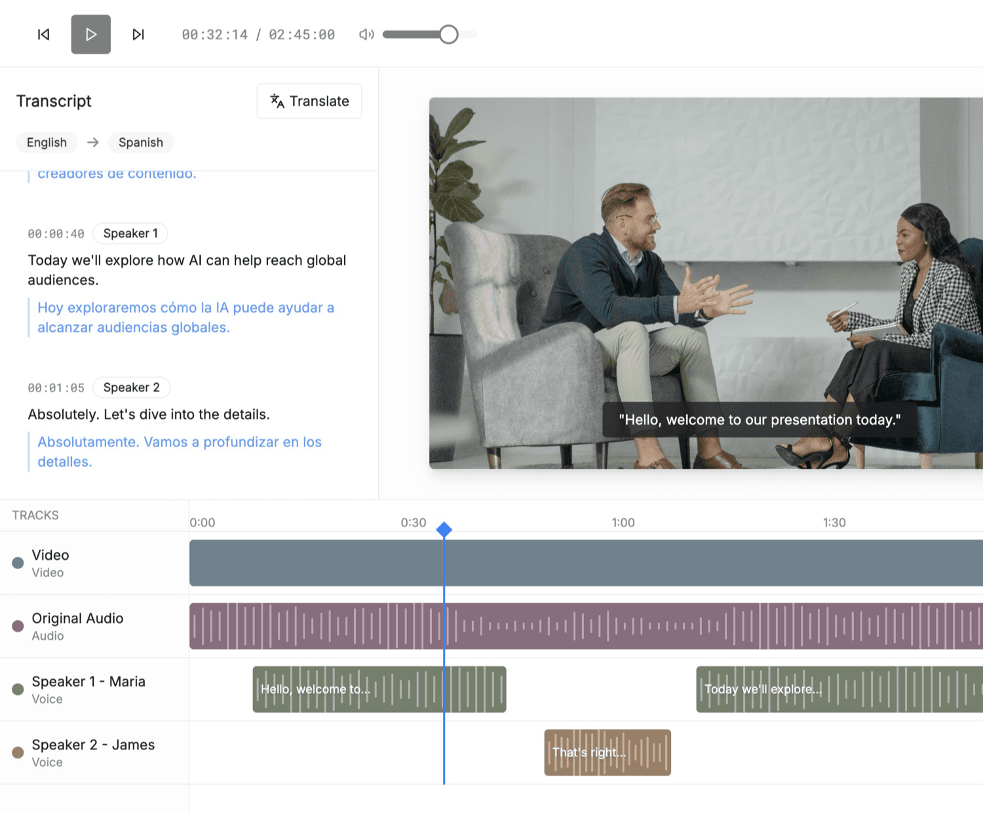The image size is (983, 813).
Task: Click the Speaker 2 - James track dot
Action: (x=18, y=753)
